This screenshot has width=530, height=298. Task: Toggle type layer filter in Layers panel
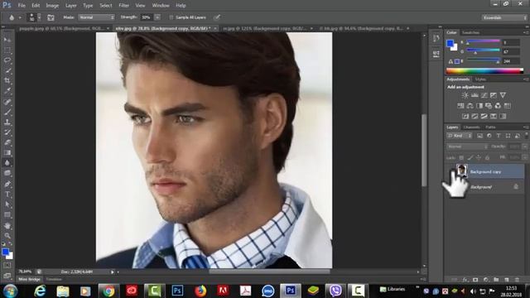pyautogui.click(x=499, y=136)
